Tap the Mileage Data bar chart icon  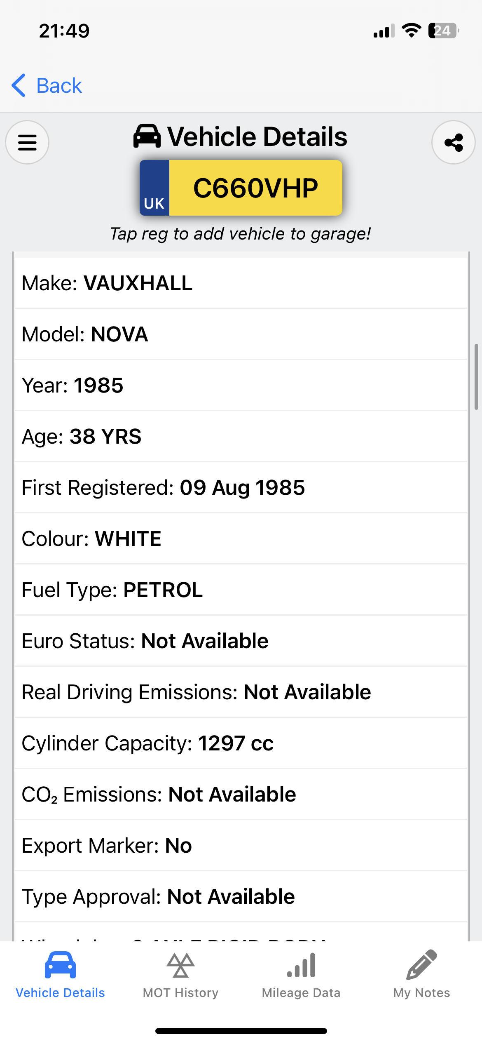point(301,965)
